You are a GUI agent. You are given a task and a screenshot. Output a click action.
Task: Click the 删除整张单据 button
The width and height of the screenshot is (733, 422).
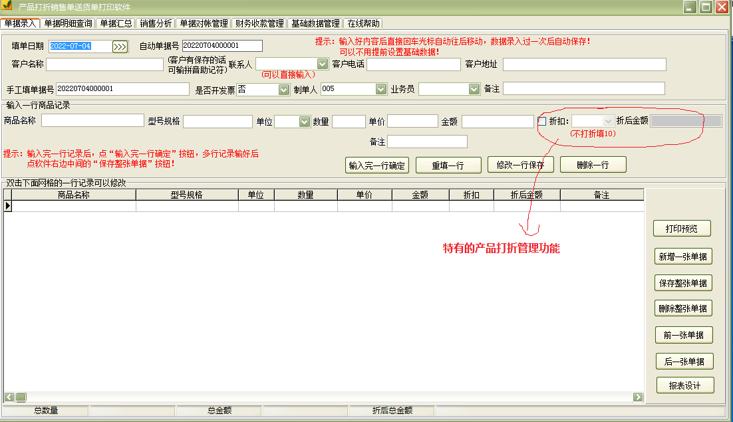pyautogui.click(x=683, y=308)
